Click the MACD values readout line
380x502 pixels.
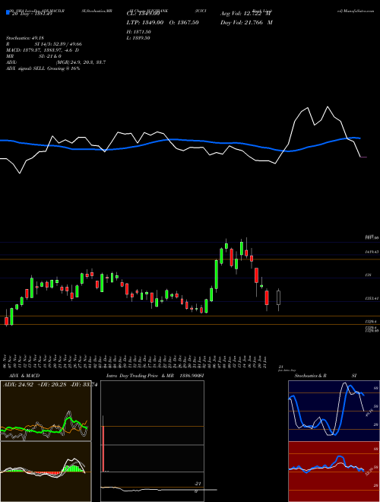tap(43, 50)
